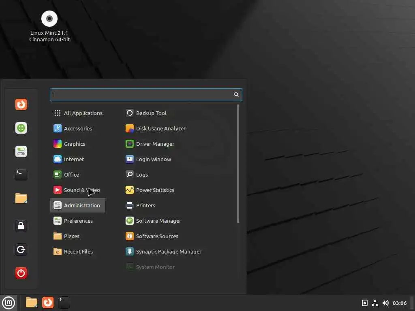This screenshot has height=311, width=415.
Task: Select the Preferences category
Action: coord(78,221)
